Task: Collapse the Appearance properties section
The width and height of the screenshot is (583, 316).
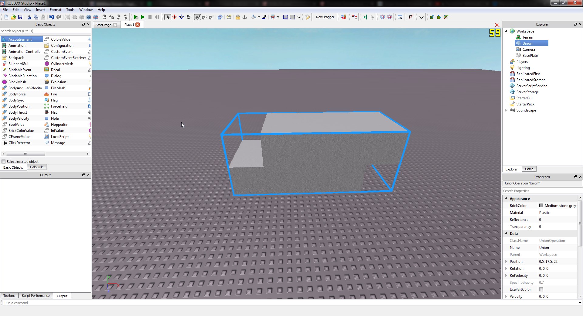Action: pos(506,198)
